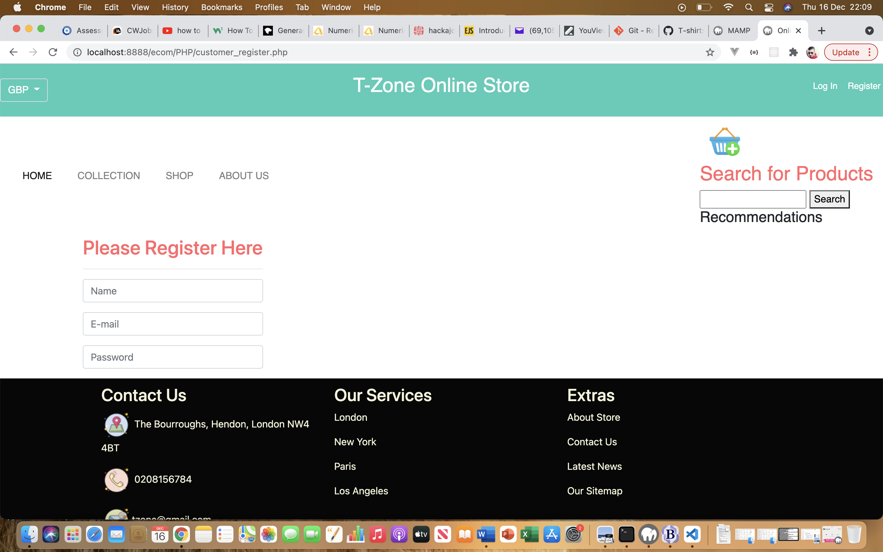Open the tab search chevron at top right
The image size is (883, 552).
point(870,30)
